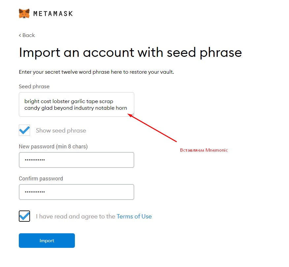Click "I have read and agree to the" text
This screenshot has width=289, height=267.
(x=76, y=216)
